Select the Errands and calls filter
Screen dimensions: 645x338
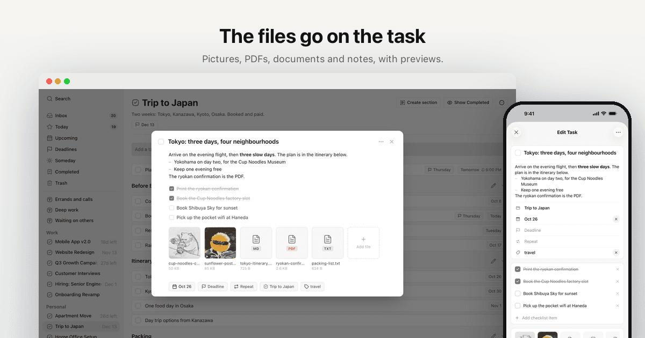click(82, 199)
